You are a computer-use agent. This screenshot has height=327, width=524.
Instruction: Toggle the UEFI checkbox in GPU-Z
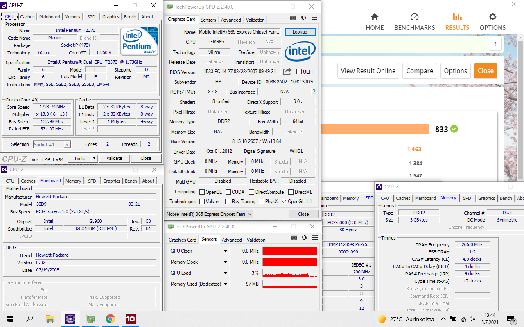(x=299, y=72)
